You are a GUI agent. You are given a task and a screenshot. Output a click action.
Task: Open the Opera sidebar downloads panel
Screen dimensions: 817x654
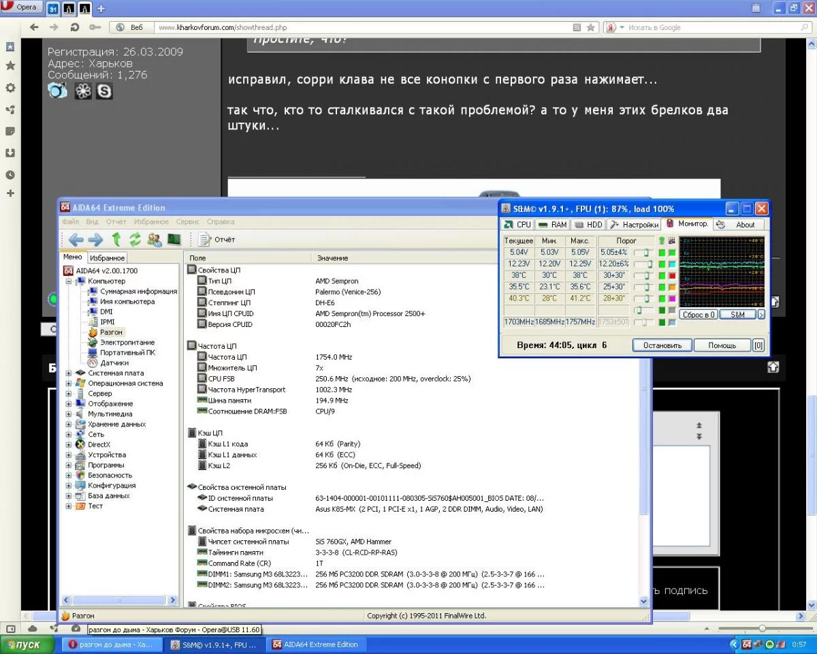point(10,153)
